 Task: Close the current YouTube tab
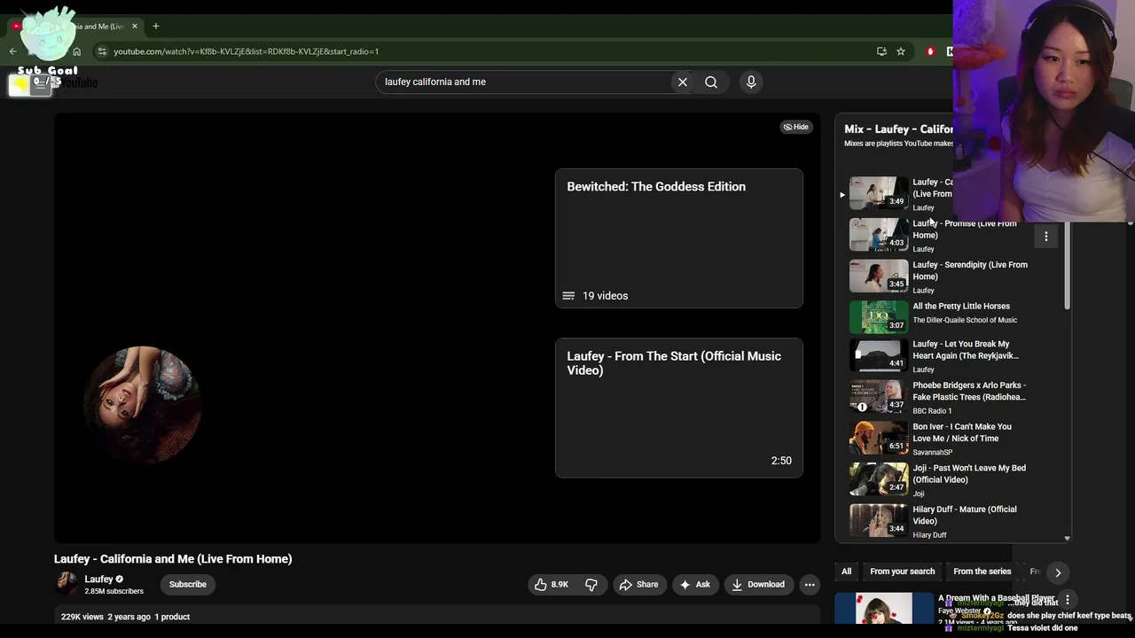pos(135,26)
